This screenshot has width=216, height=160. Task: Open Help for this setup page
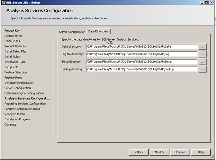pos(201,152)
